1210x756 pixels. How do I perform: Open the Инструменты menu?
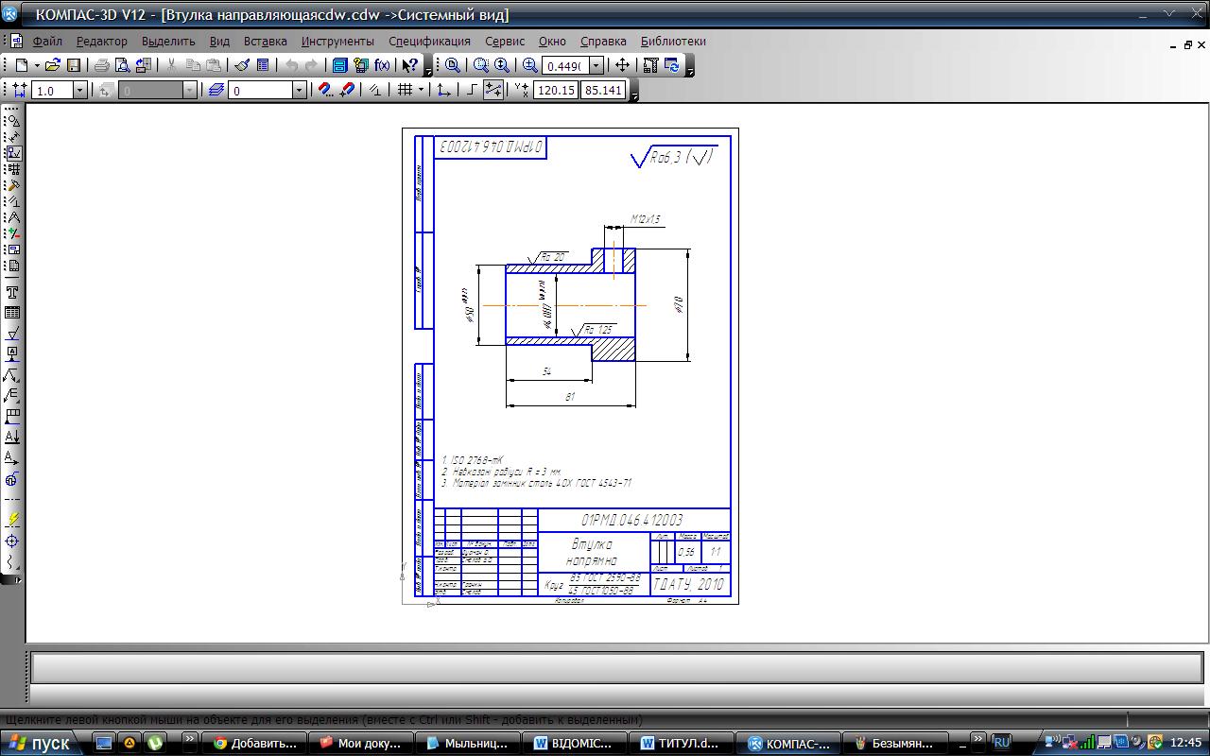click(x=338, y=42)
